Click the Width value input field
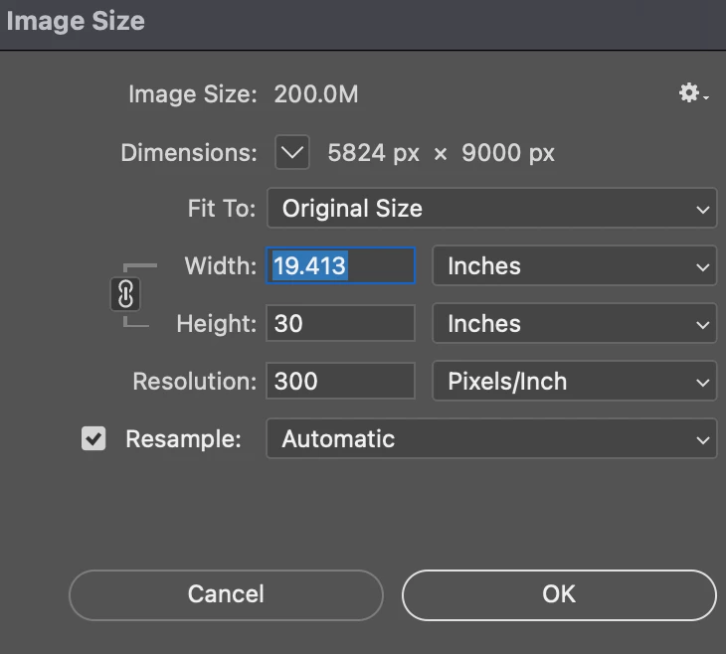Viewport: 726px width, 654px height. pos(340,266)
